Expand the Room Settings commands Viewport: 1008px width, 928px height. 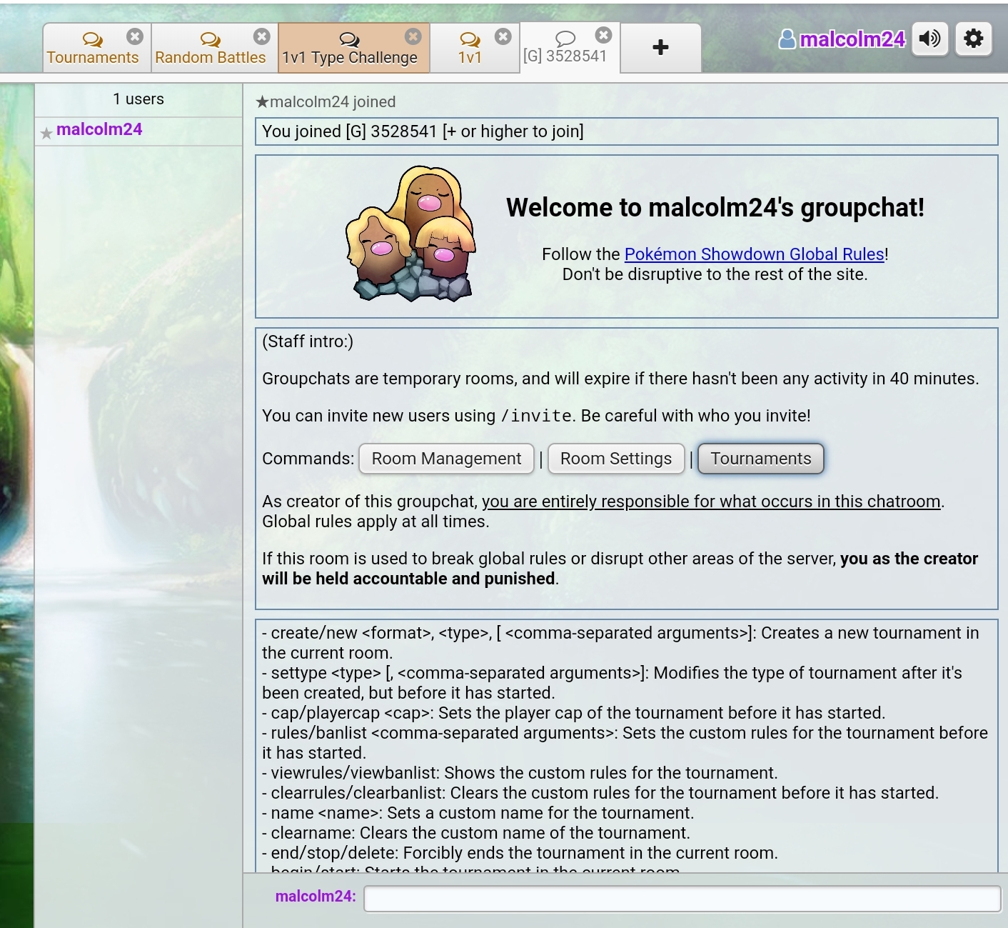[x=615, y=459]
